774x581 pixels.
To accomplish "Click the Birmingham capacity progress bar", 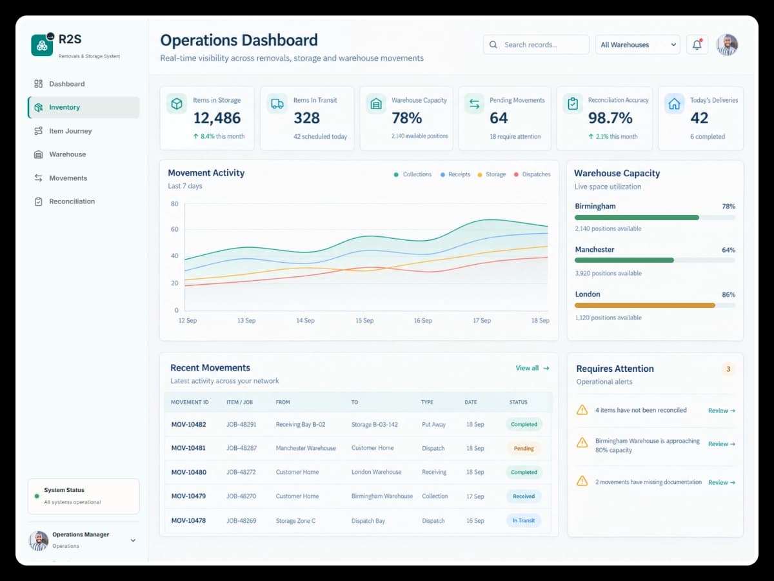I will point(655,218).
